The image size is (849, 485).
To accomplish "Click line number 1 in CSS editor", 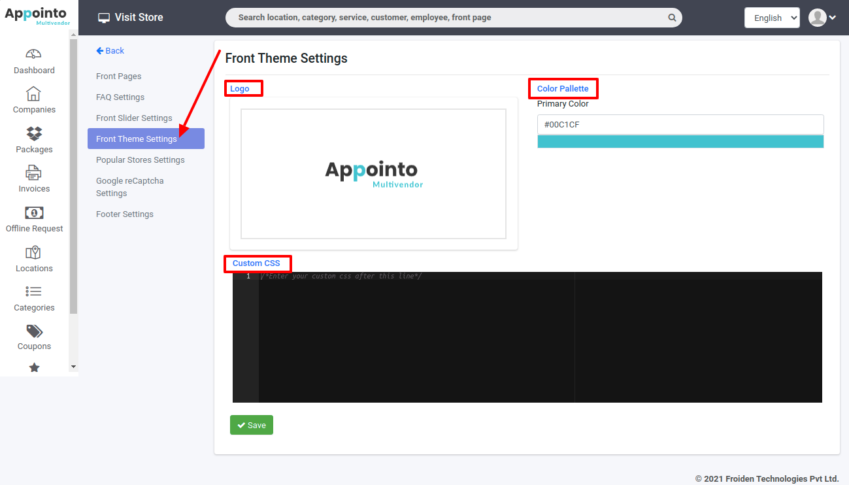I will tap(248, 276).
